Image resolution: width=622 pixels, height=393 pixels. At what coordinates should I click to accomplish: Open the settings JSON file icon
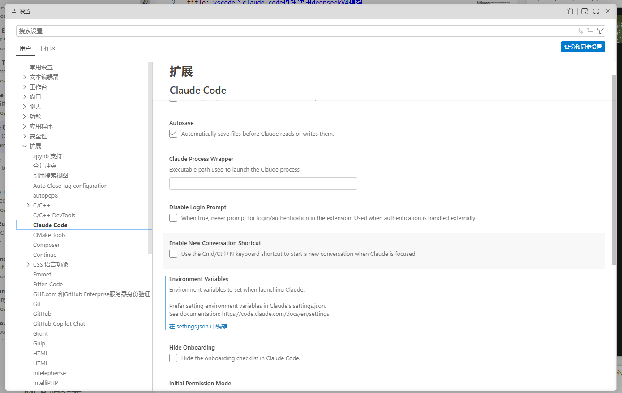(x=570, y=11)
